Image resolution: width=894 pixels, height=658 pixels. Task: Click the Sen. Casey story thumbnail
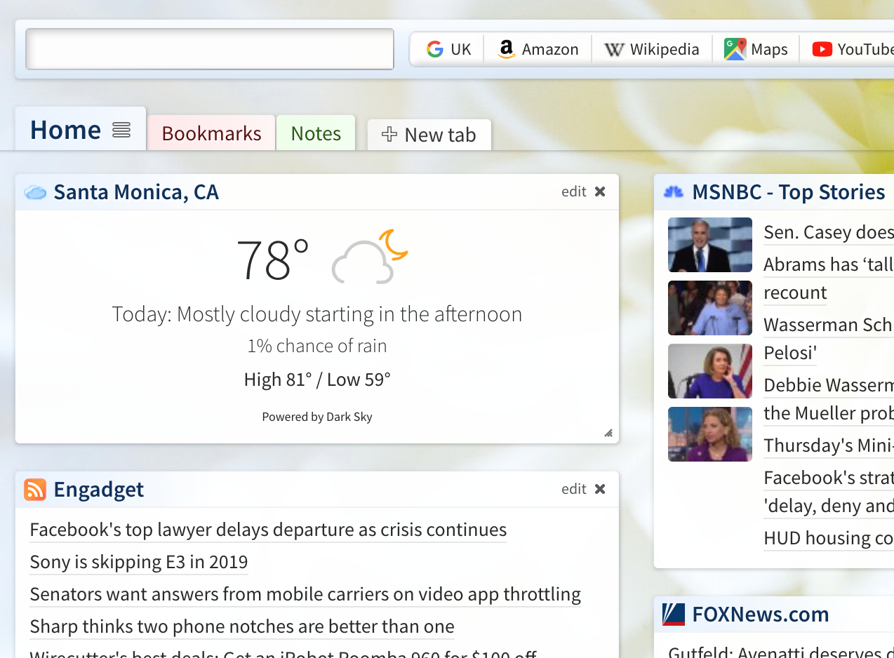(710, 245)
